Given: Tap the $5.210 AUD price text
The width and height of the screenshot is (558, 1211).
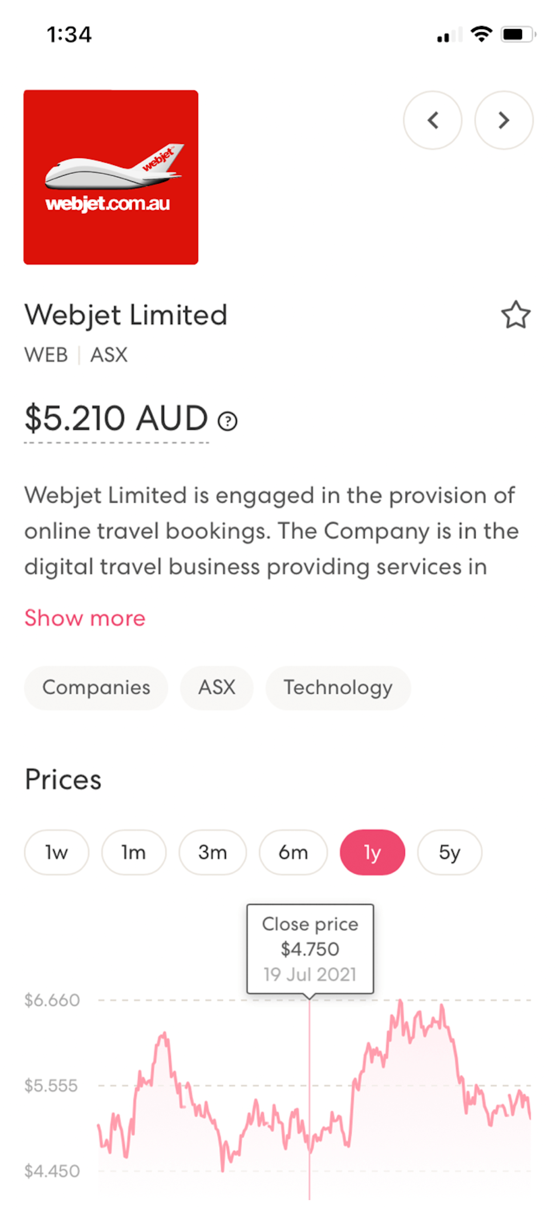Looking at the screenshot, I should (x=116, y=418).
